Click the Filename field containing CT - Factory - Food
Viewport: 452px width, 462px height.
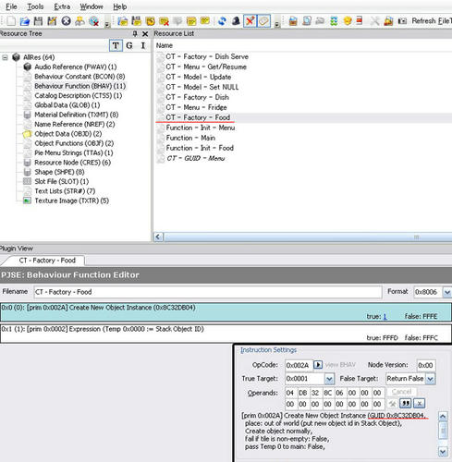click(x=208, y=292)
